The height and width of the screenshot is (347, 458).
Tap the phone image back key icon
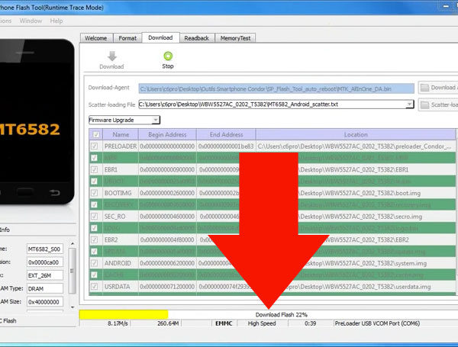[55, 192]
